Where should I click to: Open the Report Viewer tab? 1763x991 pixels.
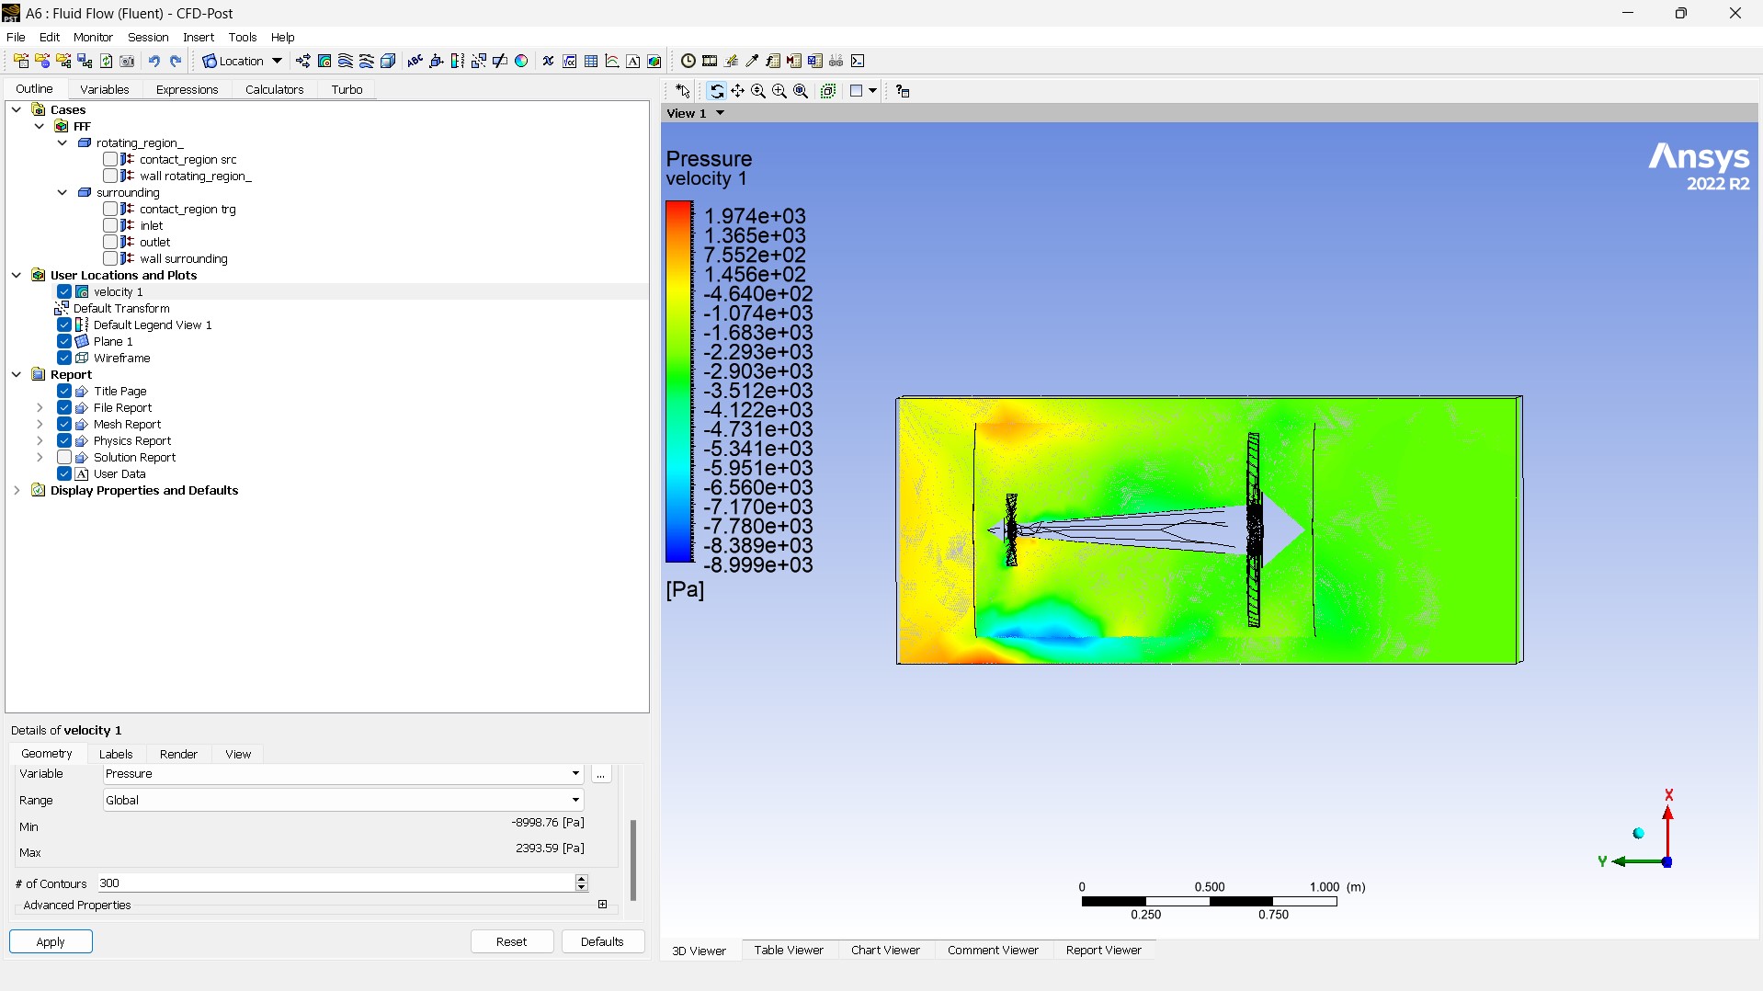[x=1104, y=950]
